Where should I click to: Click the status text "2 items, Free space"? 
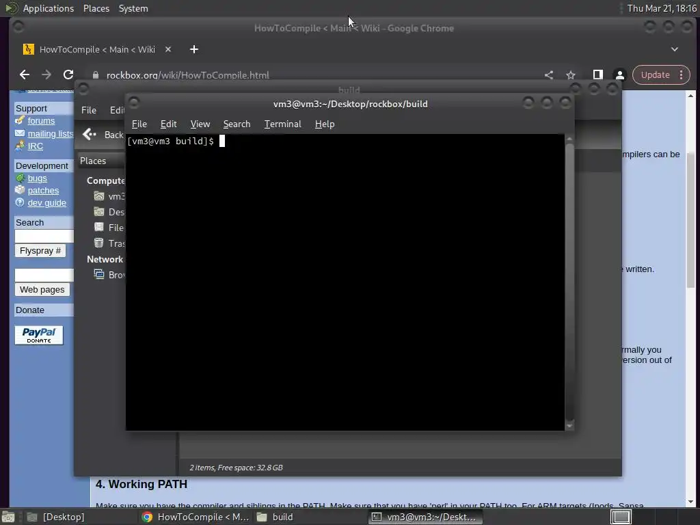click(236, 468)
